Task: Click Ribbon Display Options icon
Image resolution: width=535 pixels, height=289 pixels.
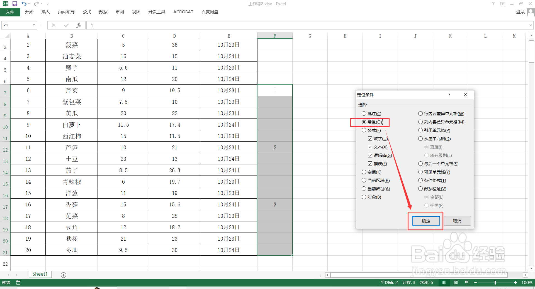Action: 503,4
